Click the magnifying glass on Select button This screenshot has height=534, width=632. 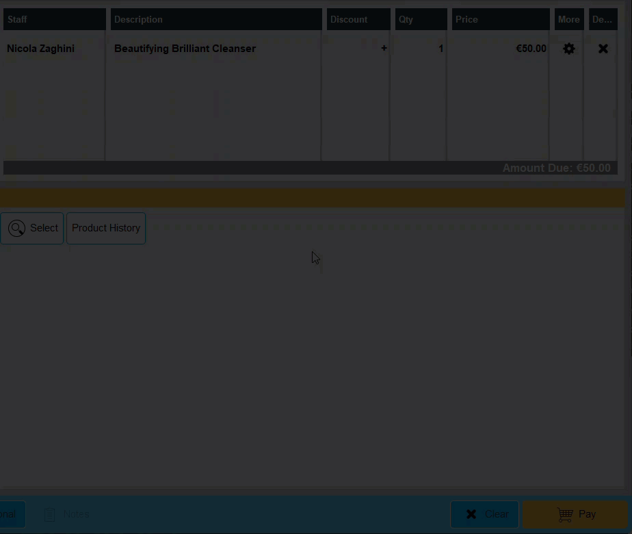[17, 228]
